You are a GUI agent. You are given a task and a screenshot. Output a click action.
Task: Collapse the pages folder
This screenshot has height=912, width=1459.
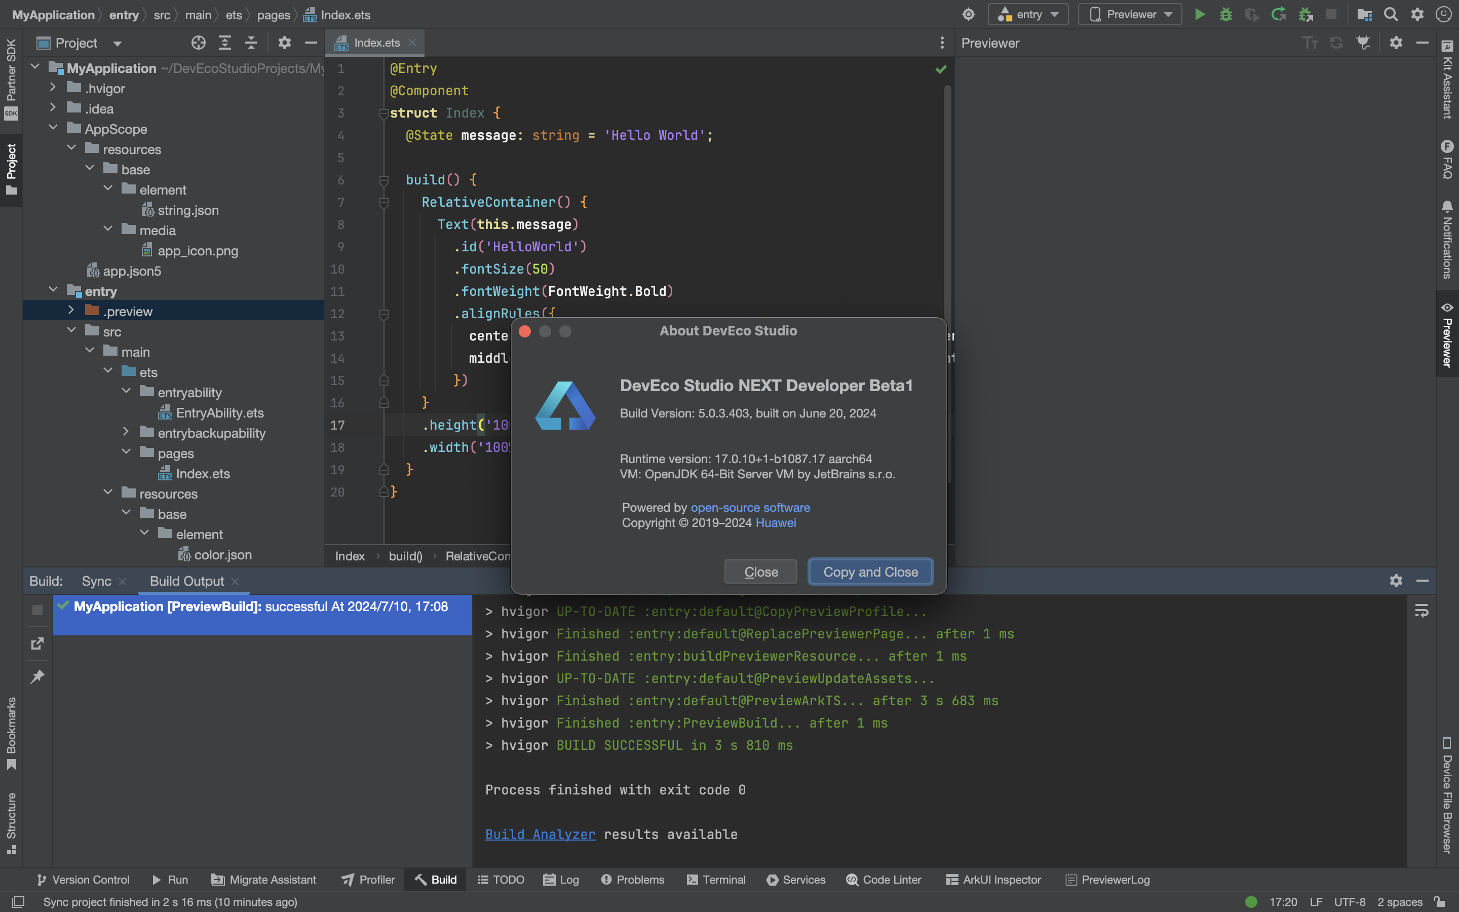[126, 452]
